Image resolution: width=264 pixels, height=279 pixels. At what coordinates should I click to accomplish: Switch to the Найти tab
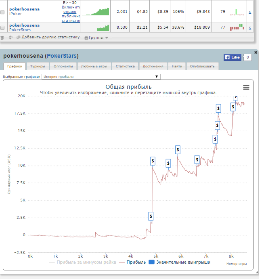point(177,66)
